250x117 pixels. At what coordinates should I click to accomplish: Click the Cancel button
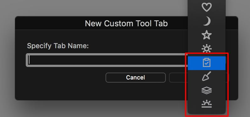[x=136, y=78]
